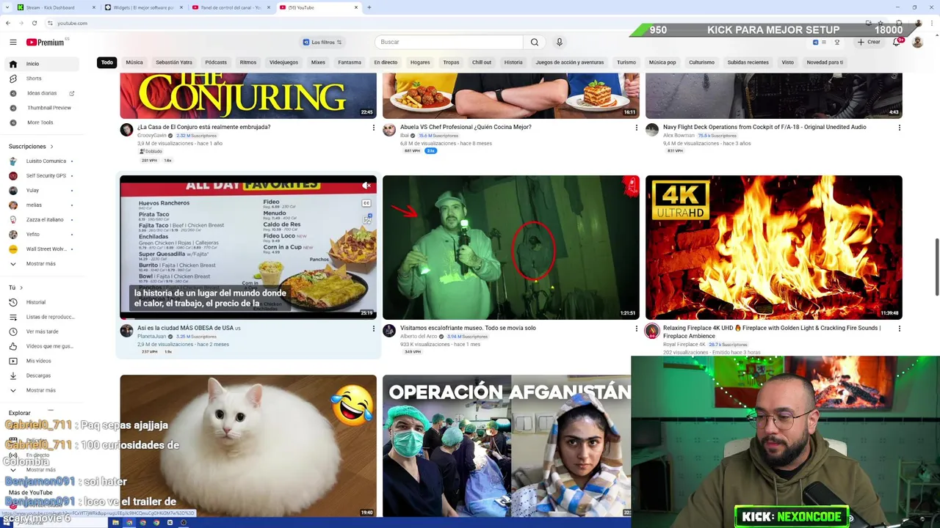Reload the page in Chrome
Image resolution: width=940 pixels, height=528 pixels.
pos(34,23)
